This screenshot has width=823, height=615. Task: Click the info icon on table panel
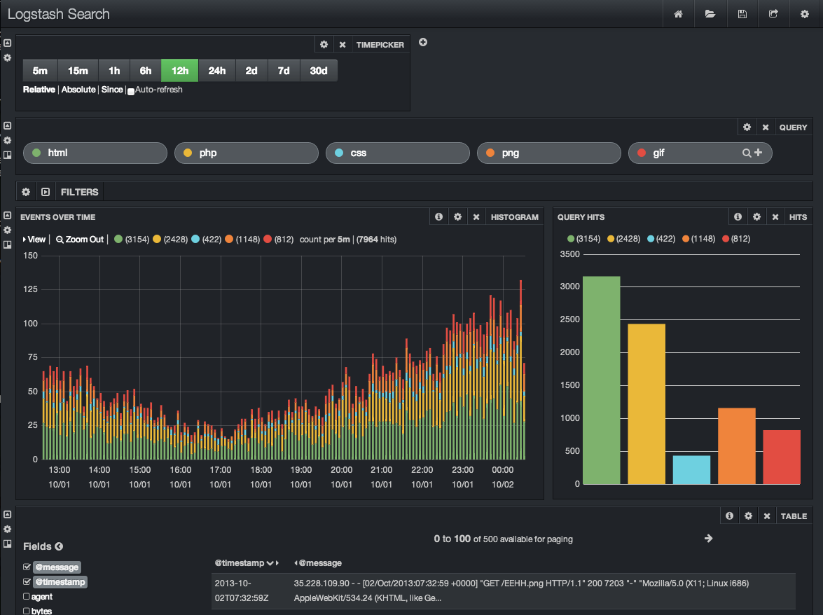(729, 516)
